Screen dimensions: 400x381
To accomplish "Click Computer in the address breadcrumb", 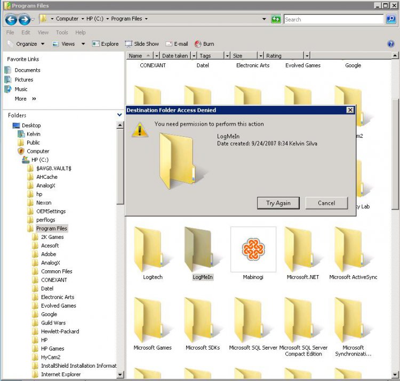I will pyautogui.click(x=67, y=19).
